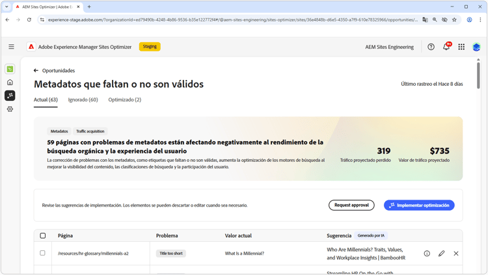The image size is (488, 275).
Task: Click the Metadatos tag
Action: 59,131
